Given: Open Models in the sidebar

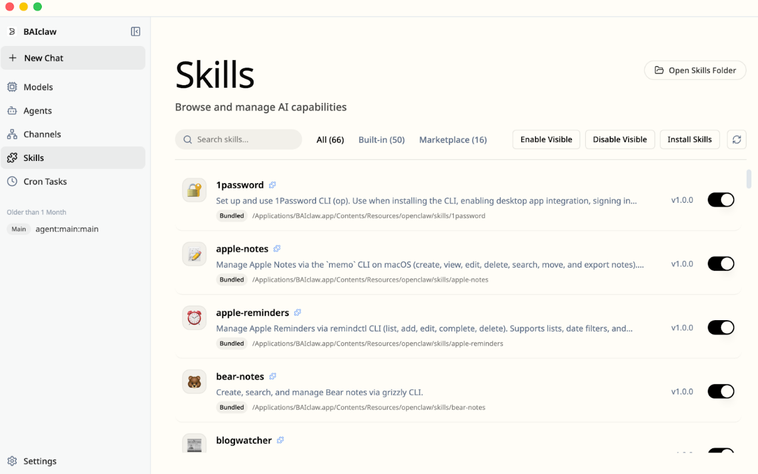Looking at the screenshot, I should point(38,87).
